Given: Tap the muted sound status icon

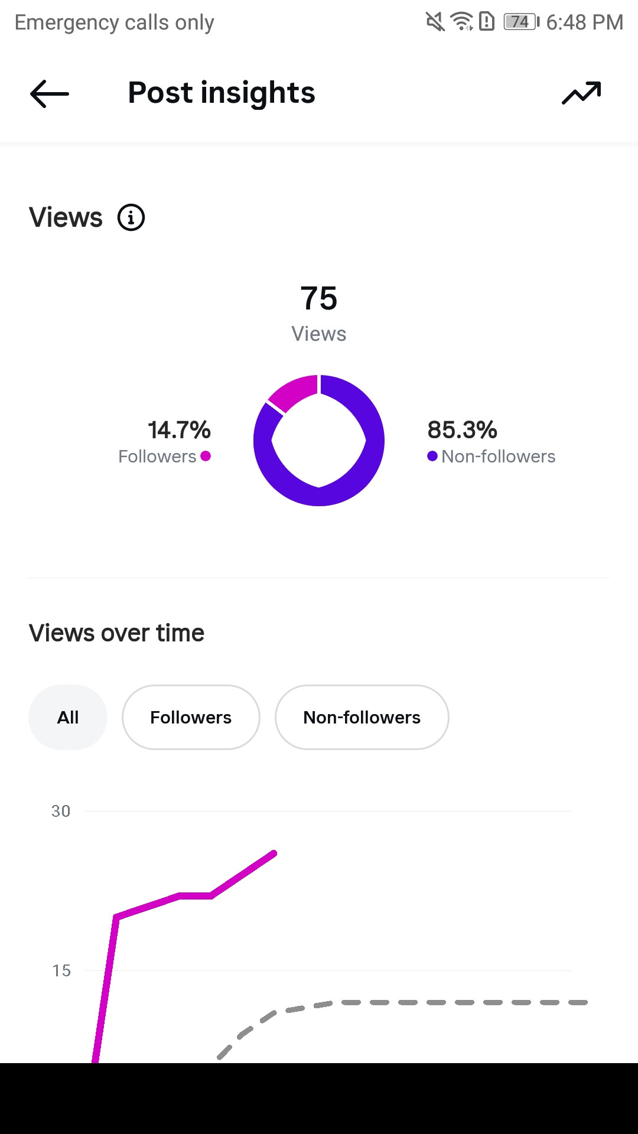Looking at the screenshot, I should pyautogui.click(x=435, y=22).
